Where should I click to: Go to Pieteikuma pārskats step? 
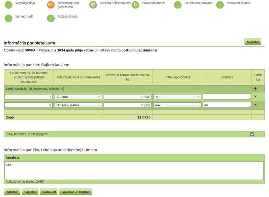tap(178, 5)
